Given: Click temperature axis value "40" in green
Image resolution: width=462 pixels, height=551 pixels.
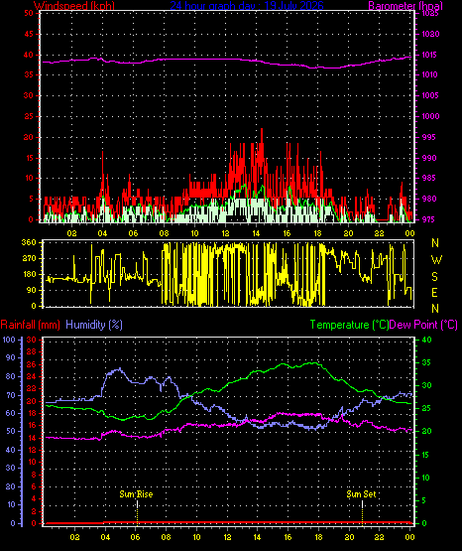Looking at the screenshot, I should click(426, 340).
